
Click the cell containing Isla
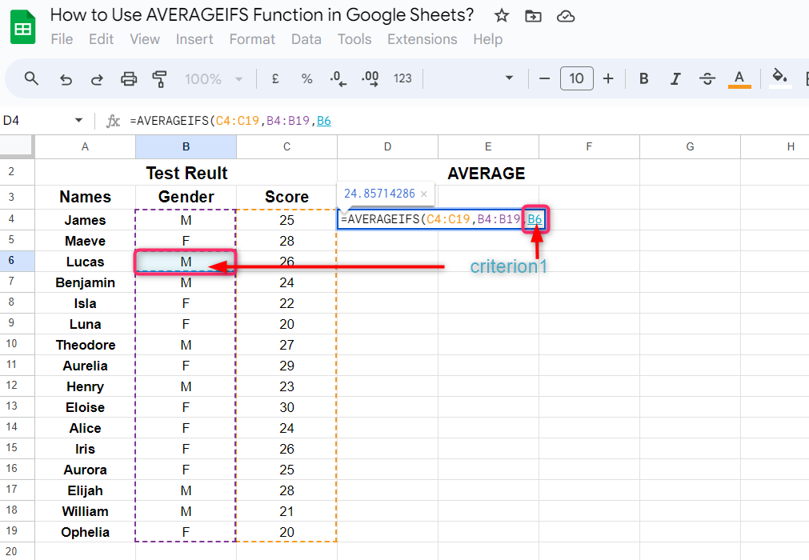pyautogui.click(x=85, y=303)
